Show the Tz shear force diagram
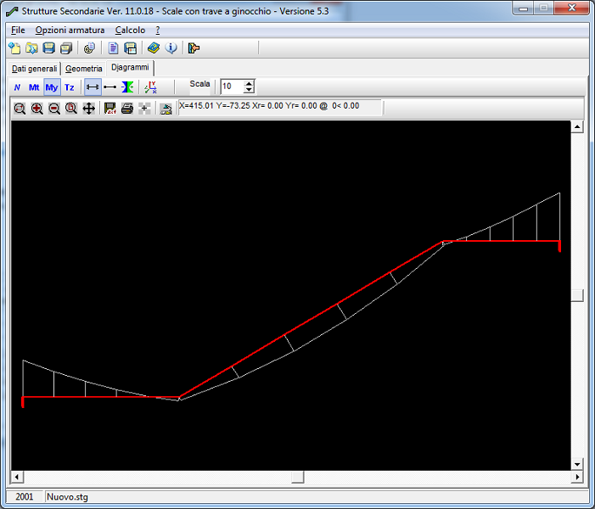 click(70, 87)
